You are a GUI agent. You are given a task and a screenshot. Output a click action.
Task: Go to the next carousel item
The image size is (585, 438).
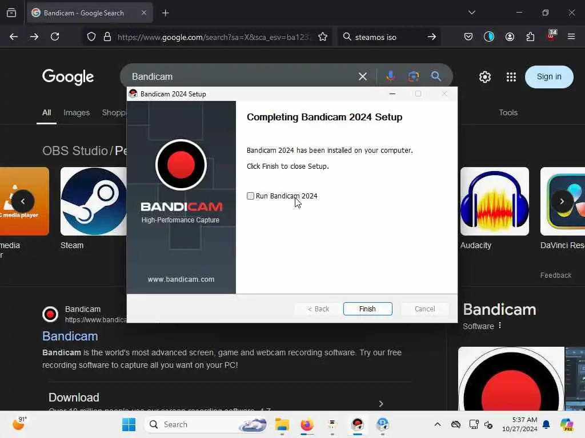click(x=562, y=201)
